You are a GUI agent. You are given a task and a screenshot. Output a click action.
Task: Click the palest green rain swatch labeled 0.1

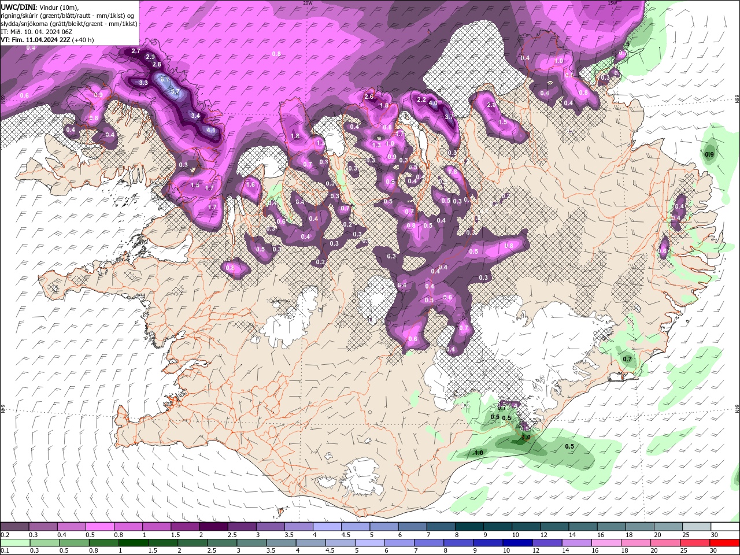tap(15, 543)
